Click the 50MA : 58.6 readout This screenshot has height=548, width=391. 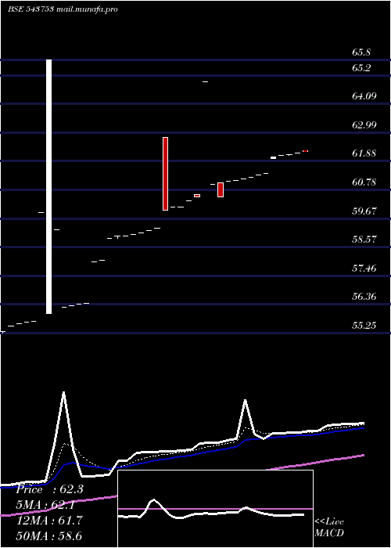[49, 536]
